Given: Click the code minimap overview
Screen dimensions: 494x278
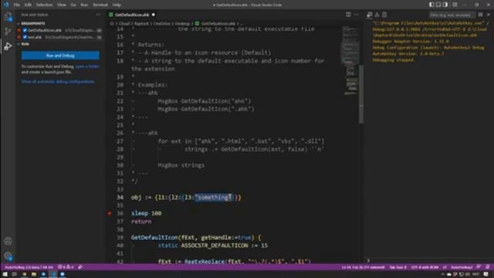Looking at the screenshot, I should (350, 60).
